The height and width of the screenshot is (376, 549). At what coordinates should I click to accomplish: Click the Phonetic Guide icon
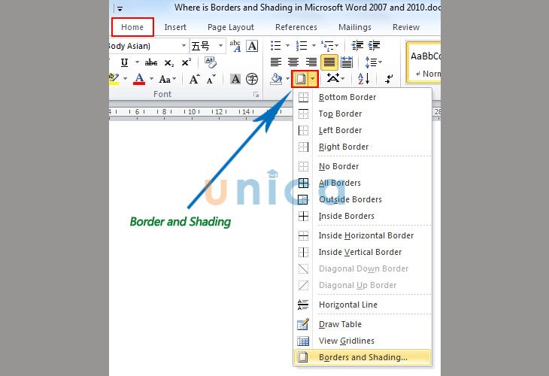(x=235, y=46)
